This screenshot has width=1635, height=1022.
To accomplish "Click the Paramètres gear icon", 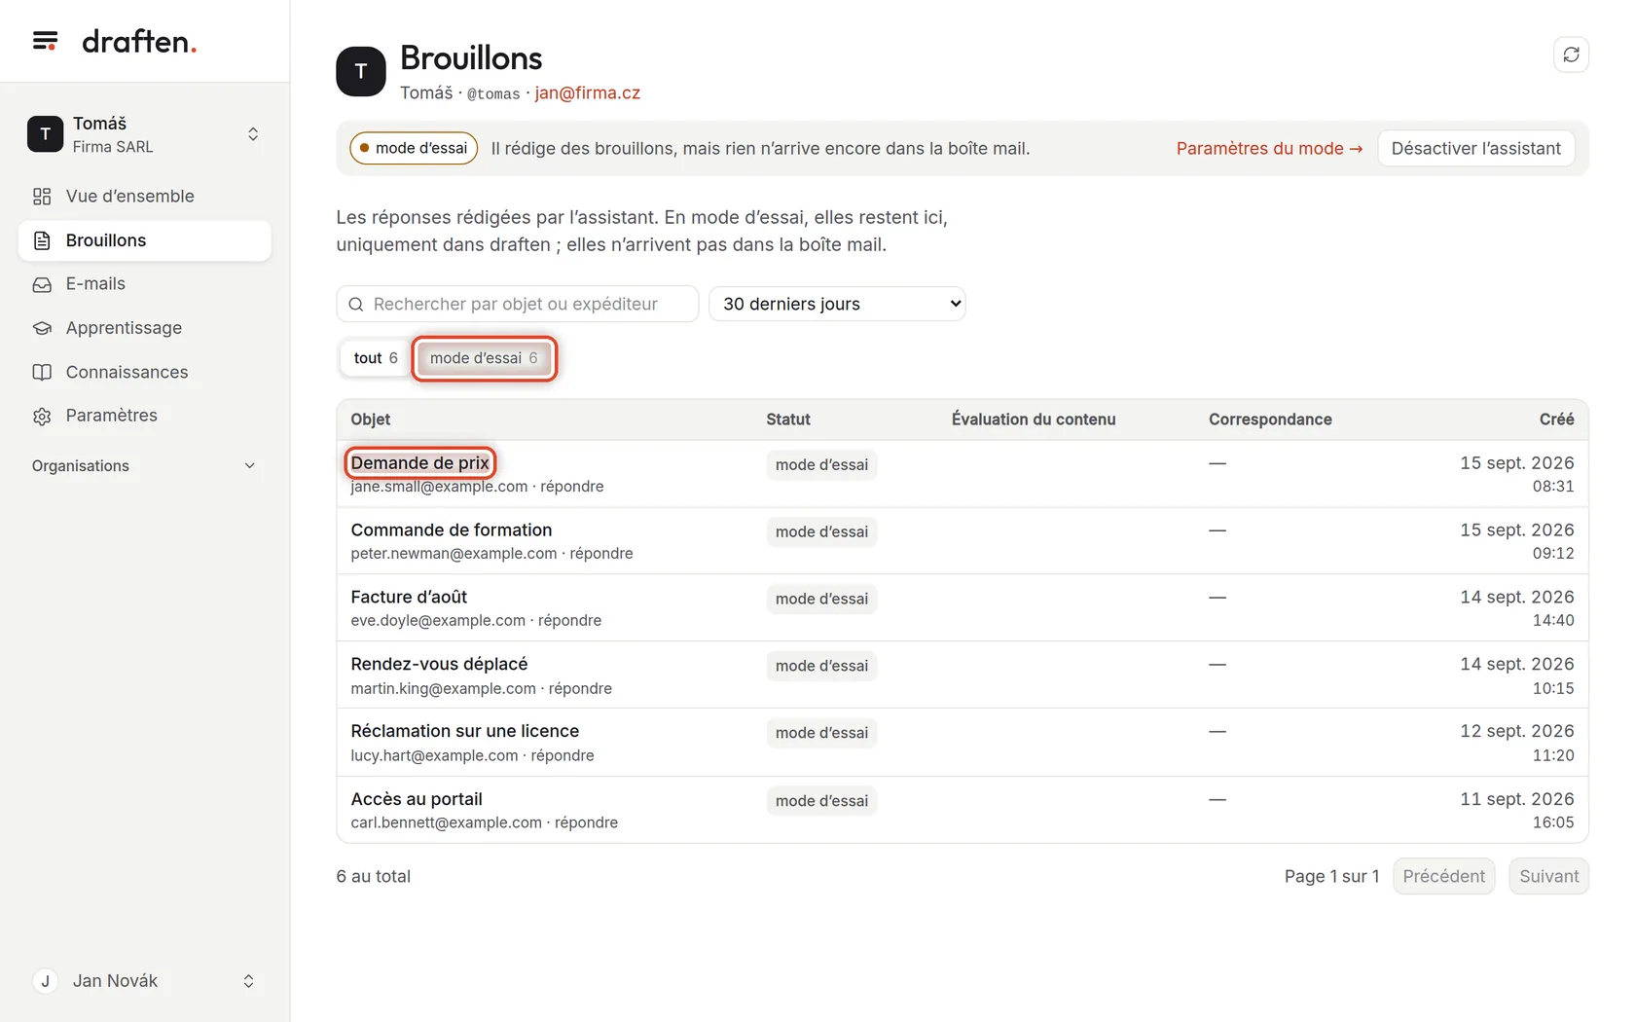I will [42, 416].
